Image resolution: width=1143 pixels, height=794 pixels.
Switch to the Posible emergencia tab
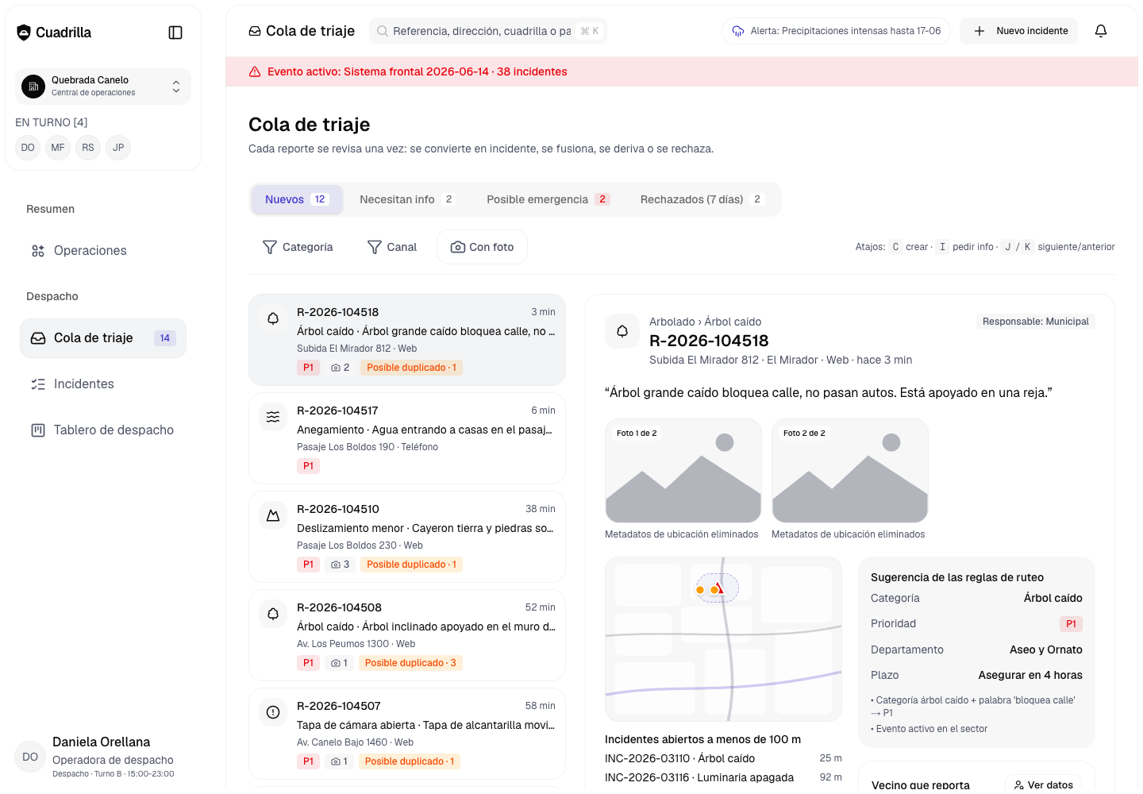click(548, 199)
